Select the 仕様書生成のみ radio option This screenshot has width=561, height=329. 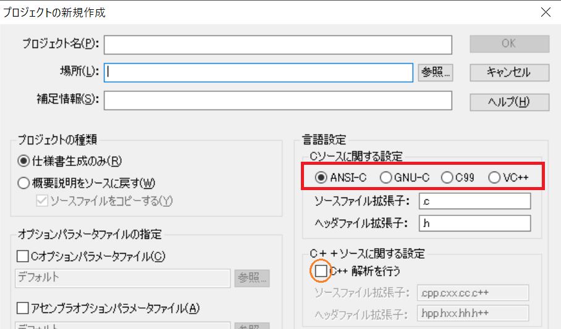tap(24, 161)
